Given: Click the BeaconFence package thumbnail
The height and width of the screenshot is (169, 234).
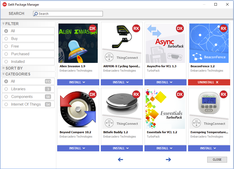Looking at the screenshot, I should click(209, 43).
